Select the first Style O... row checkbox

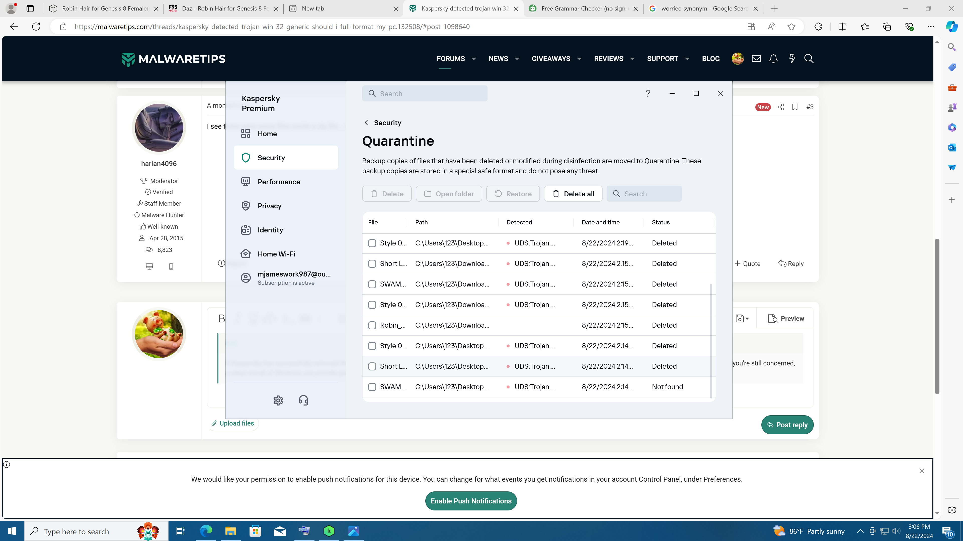372,243
